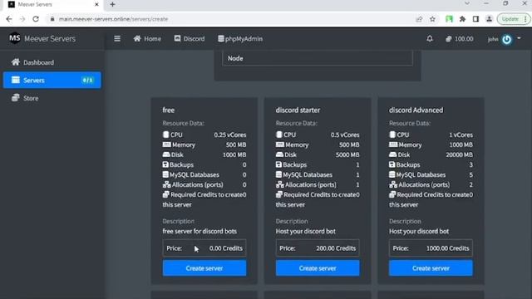This screenshot has height=299, width=532.
Task: Bookmark this page with star icon
Action: click(432, 19)
